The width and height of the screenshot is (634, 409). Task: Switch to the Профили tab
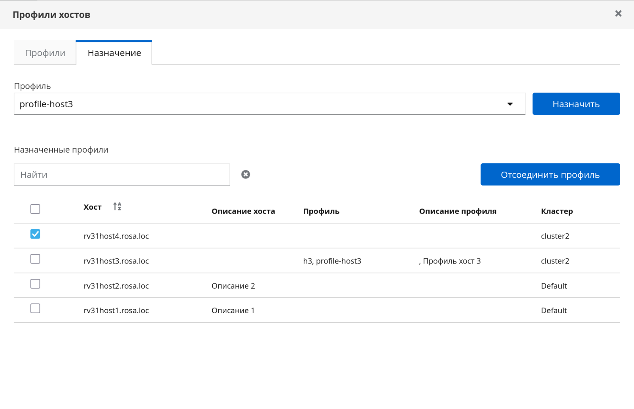point(45,53)
